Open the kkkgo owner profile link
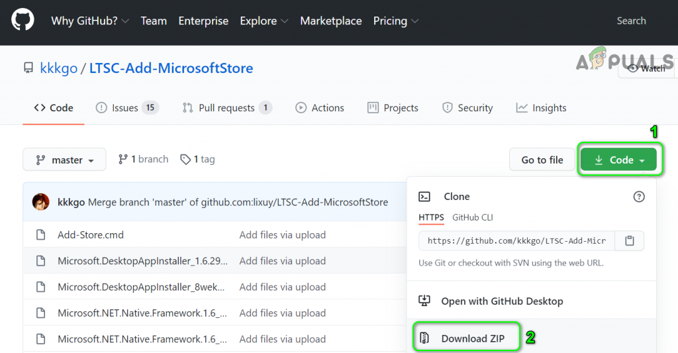 pos(59,68)
